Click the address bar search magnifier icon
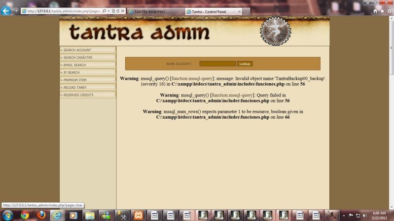Viewport: 394px width, 221px height. [104, 11]
